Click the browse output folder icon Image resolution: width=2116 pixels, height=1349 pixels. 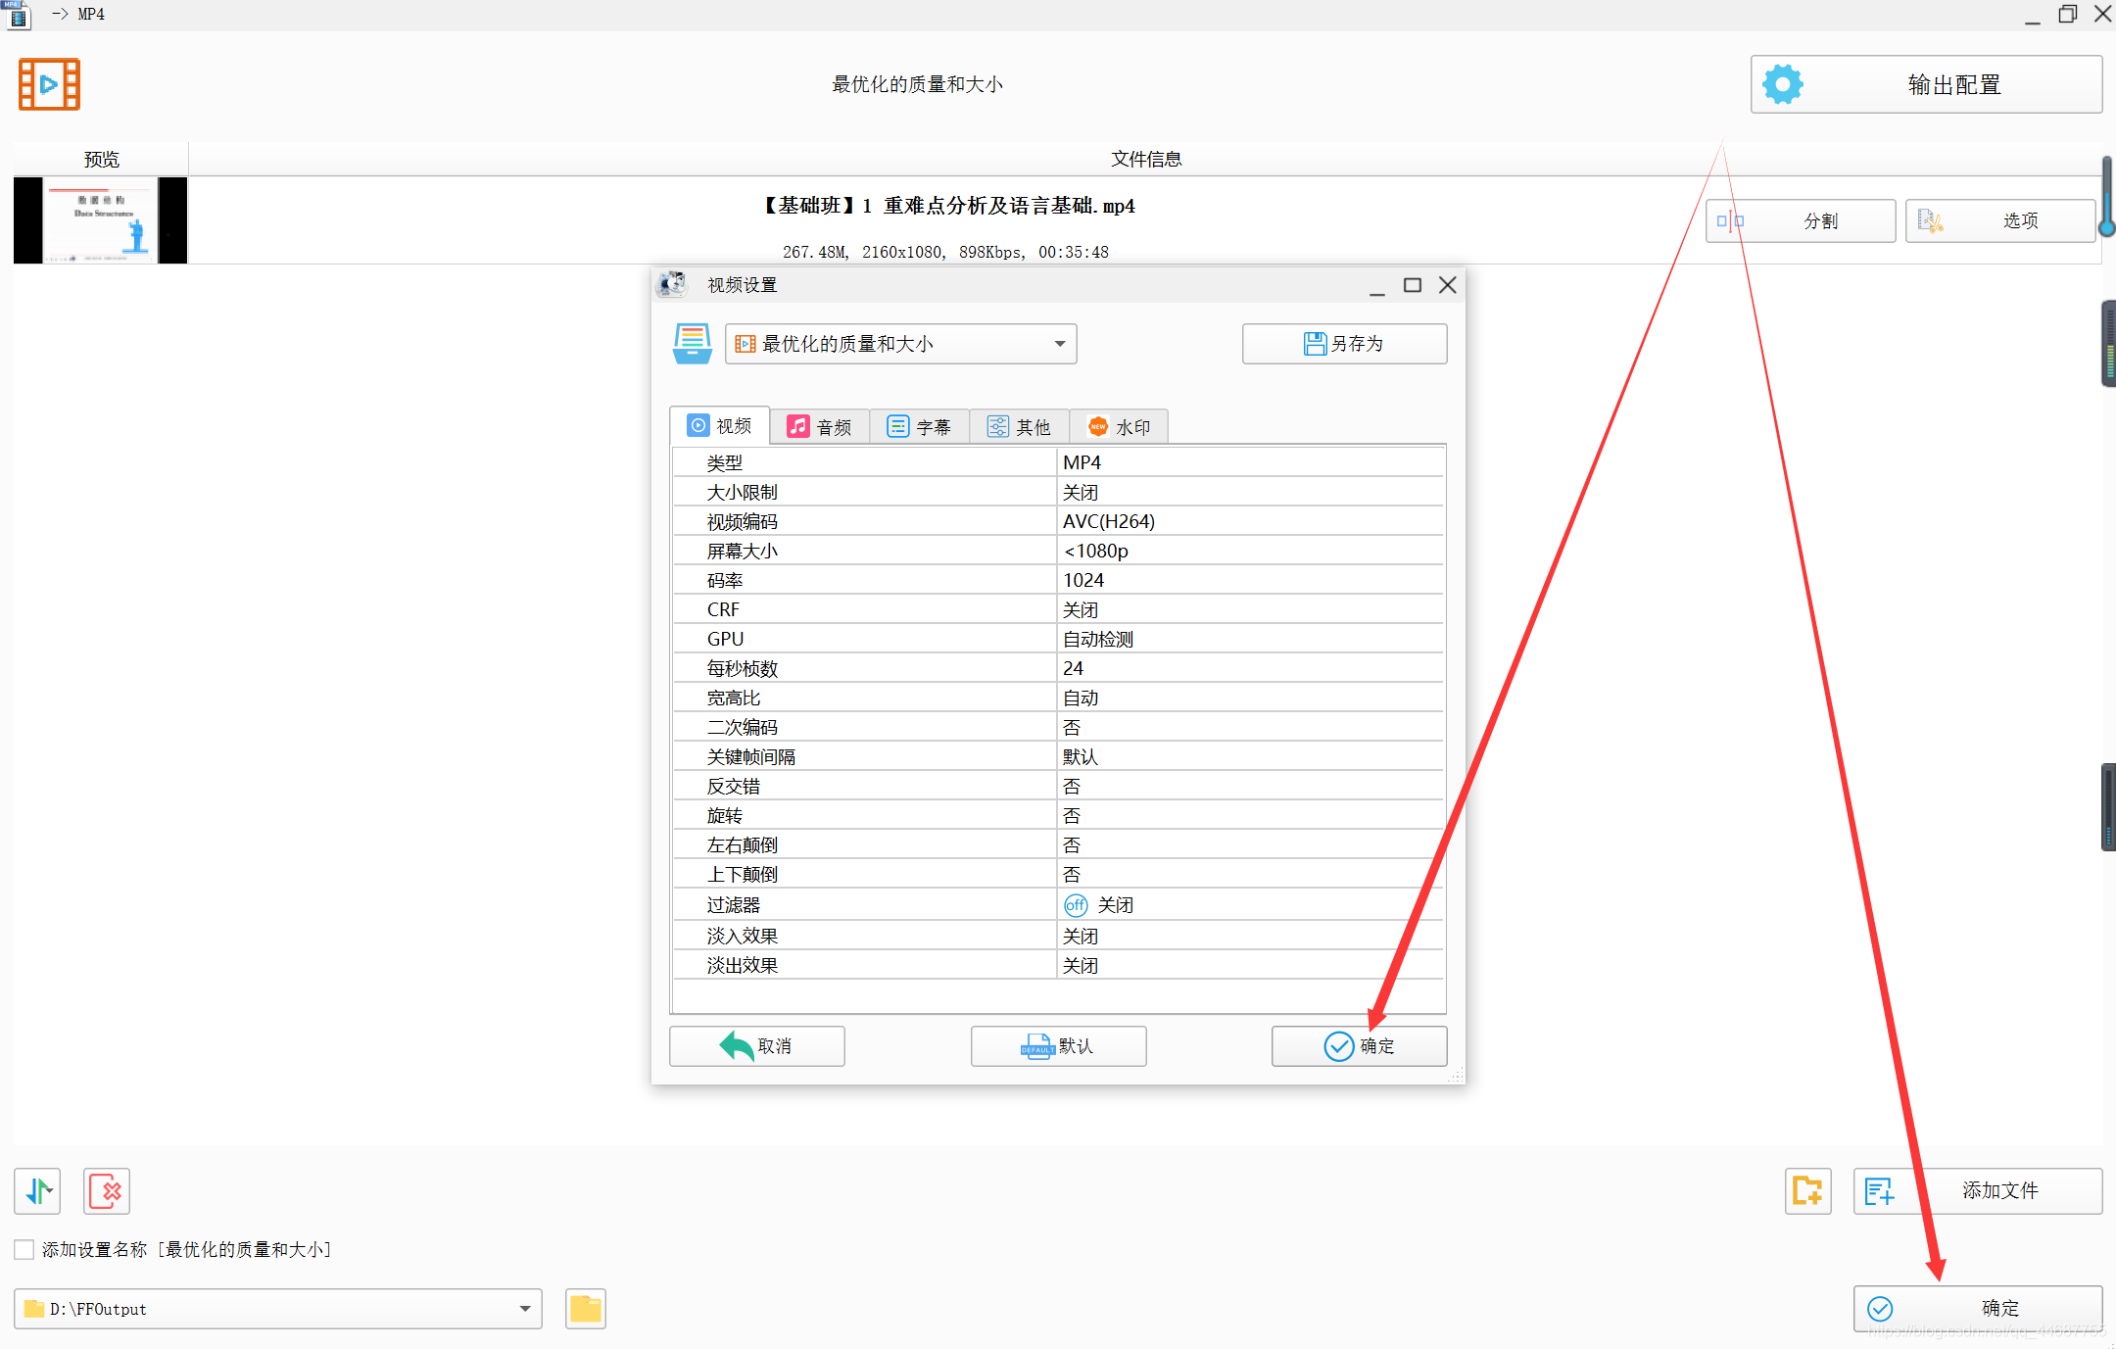(x=585, y=1309)
